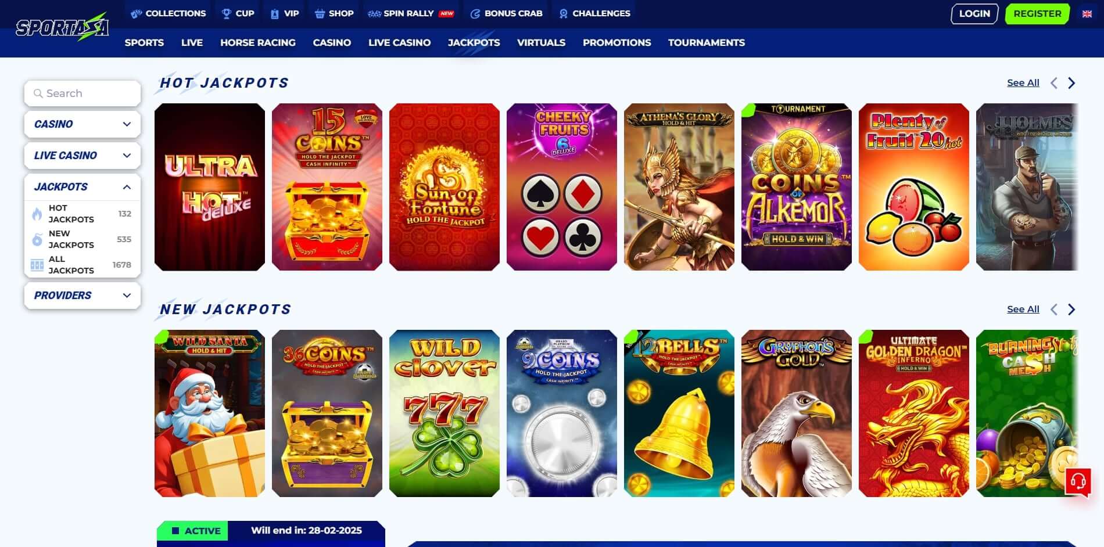Click the UK flag language selector
Image resolution: width=1104 pixels, height=547 pixels.
click(x=1087, y=14)
